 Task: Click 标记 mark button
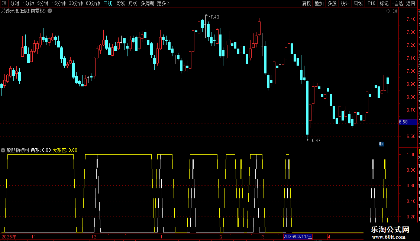pyautogui.click(x=384, y=3)
